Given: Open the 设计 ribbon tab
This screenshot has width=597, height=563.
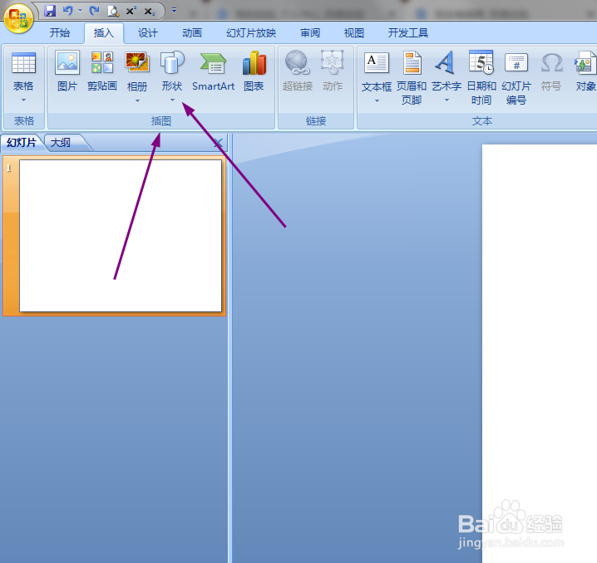Looking at the screenshot, I should point(148,33).
